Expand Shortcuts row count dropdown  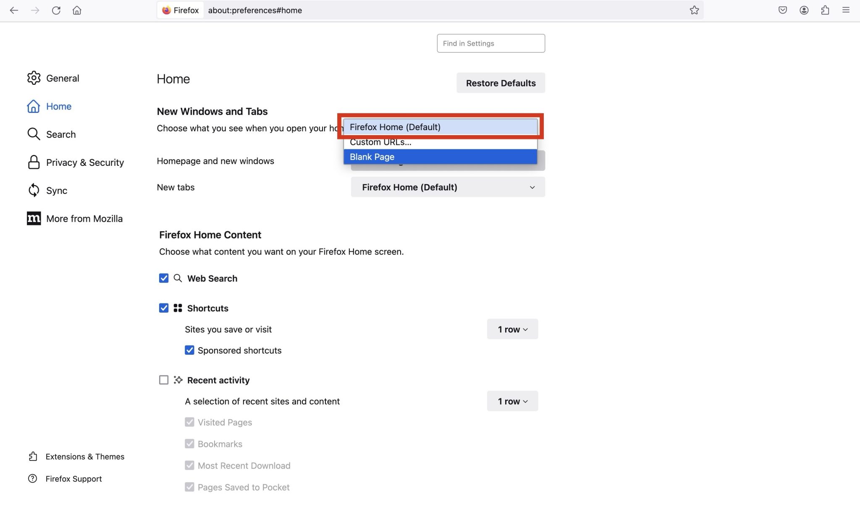512,329
